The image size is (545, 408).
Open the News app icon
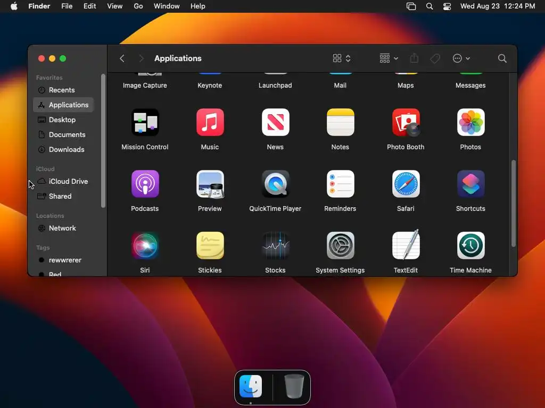point(275,123)
